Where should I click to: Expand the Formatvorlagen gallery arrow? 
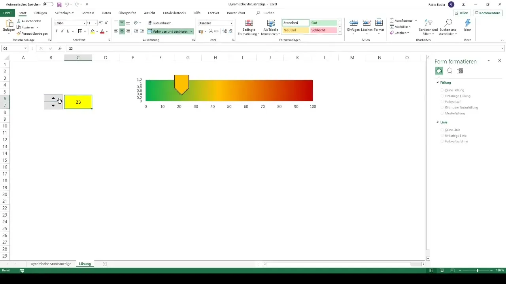340,32
